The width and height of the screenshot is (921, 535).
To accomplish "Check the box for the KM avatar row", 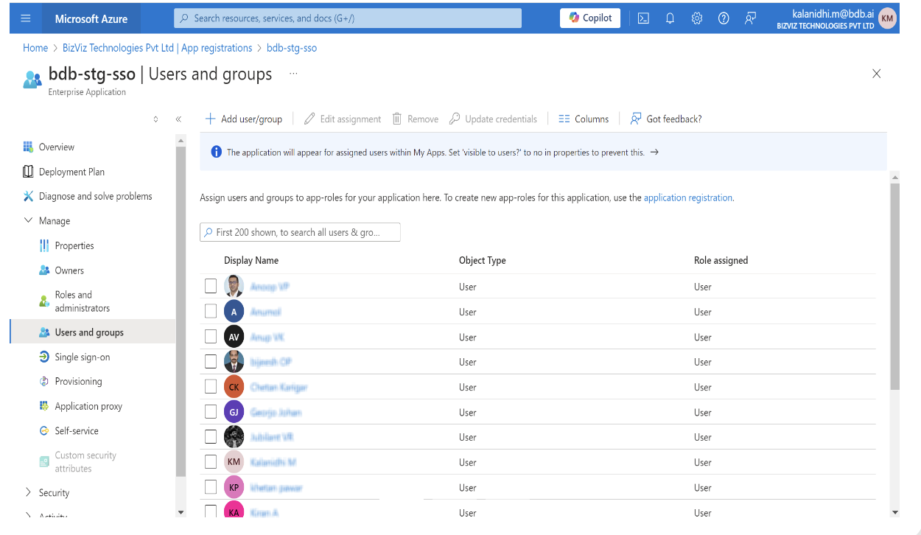I will point(211,461).
